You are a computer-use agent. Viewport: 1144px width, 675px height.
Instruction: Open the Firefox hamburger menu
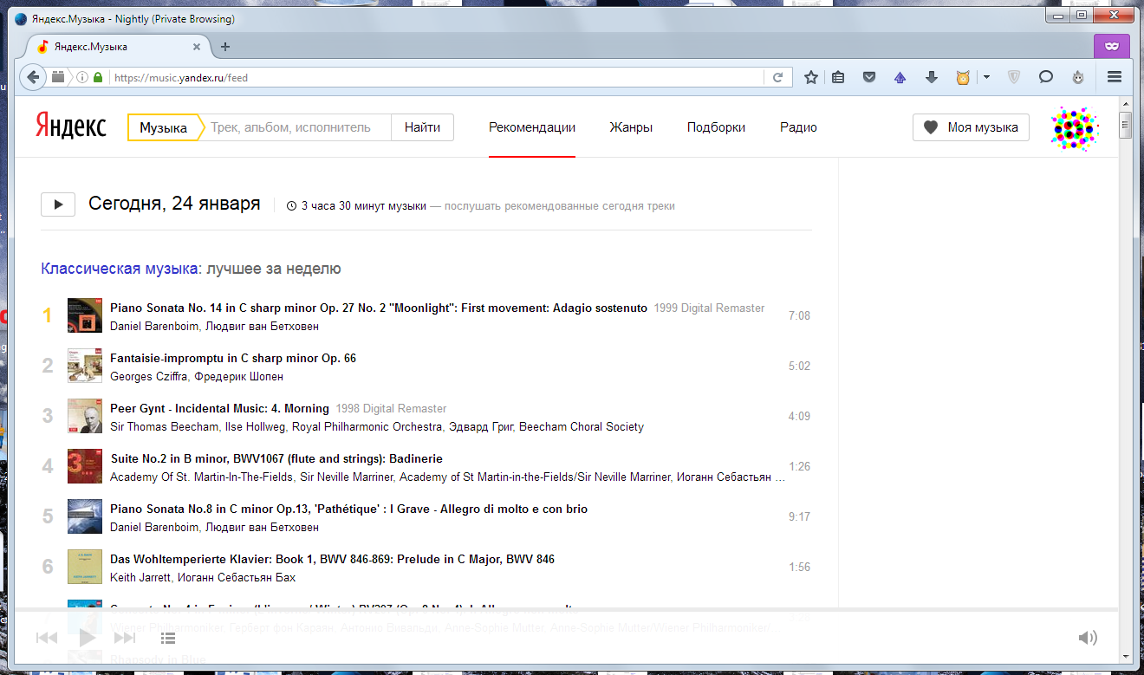(1115, 77)
